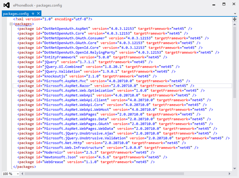The height and width of the screenshot is (178, 239).
Task: Open the document tab list dropdown arrow
Action: click(x=235, y=14)
